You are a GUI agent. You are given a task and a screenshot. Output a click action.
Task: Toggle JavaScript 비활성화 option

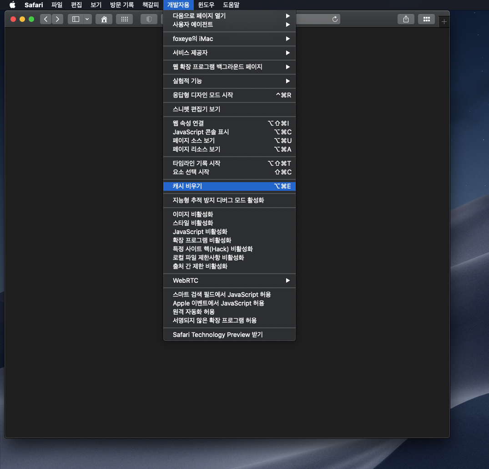tap(230, 232)
